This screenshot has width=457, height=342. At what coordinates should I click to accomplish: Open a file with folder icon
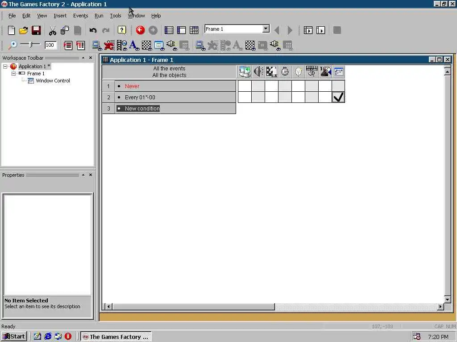coord(23,30)
